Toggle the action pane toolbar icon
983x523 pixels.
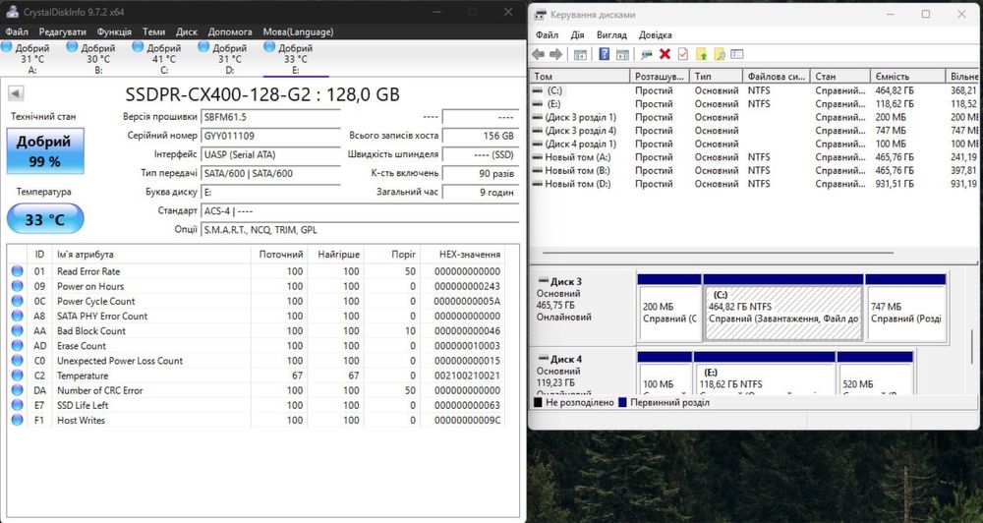pyautogui.click(x=622, y=54)
